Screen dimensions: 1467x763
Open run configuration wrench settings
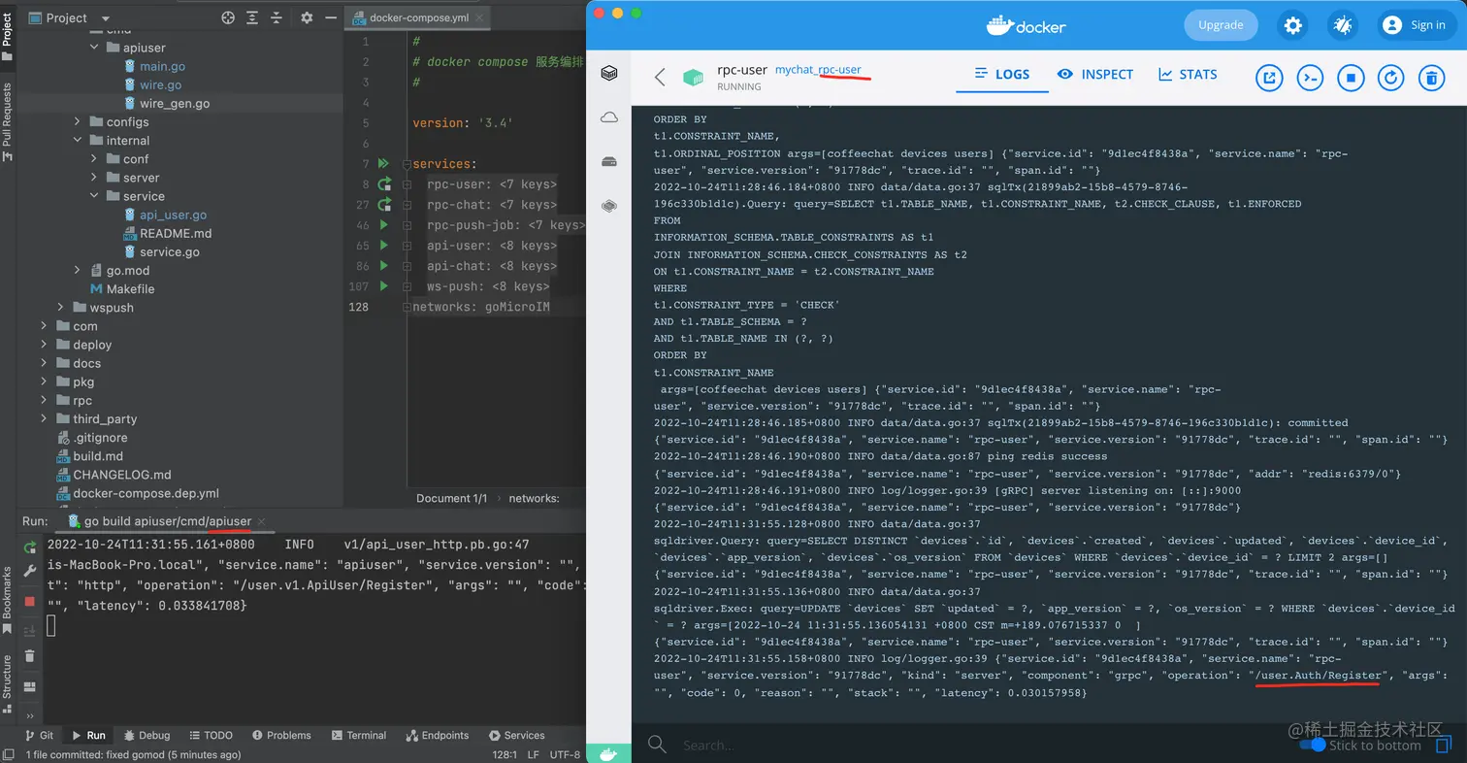(29, 571)
